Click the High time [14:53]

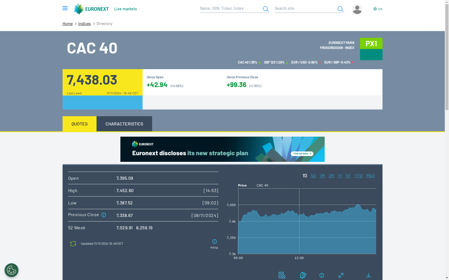211,190
